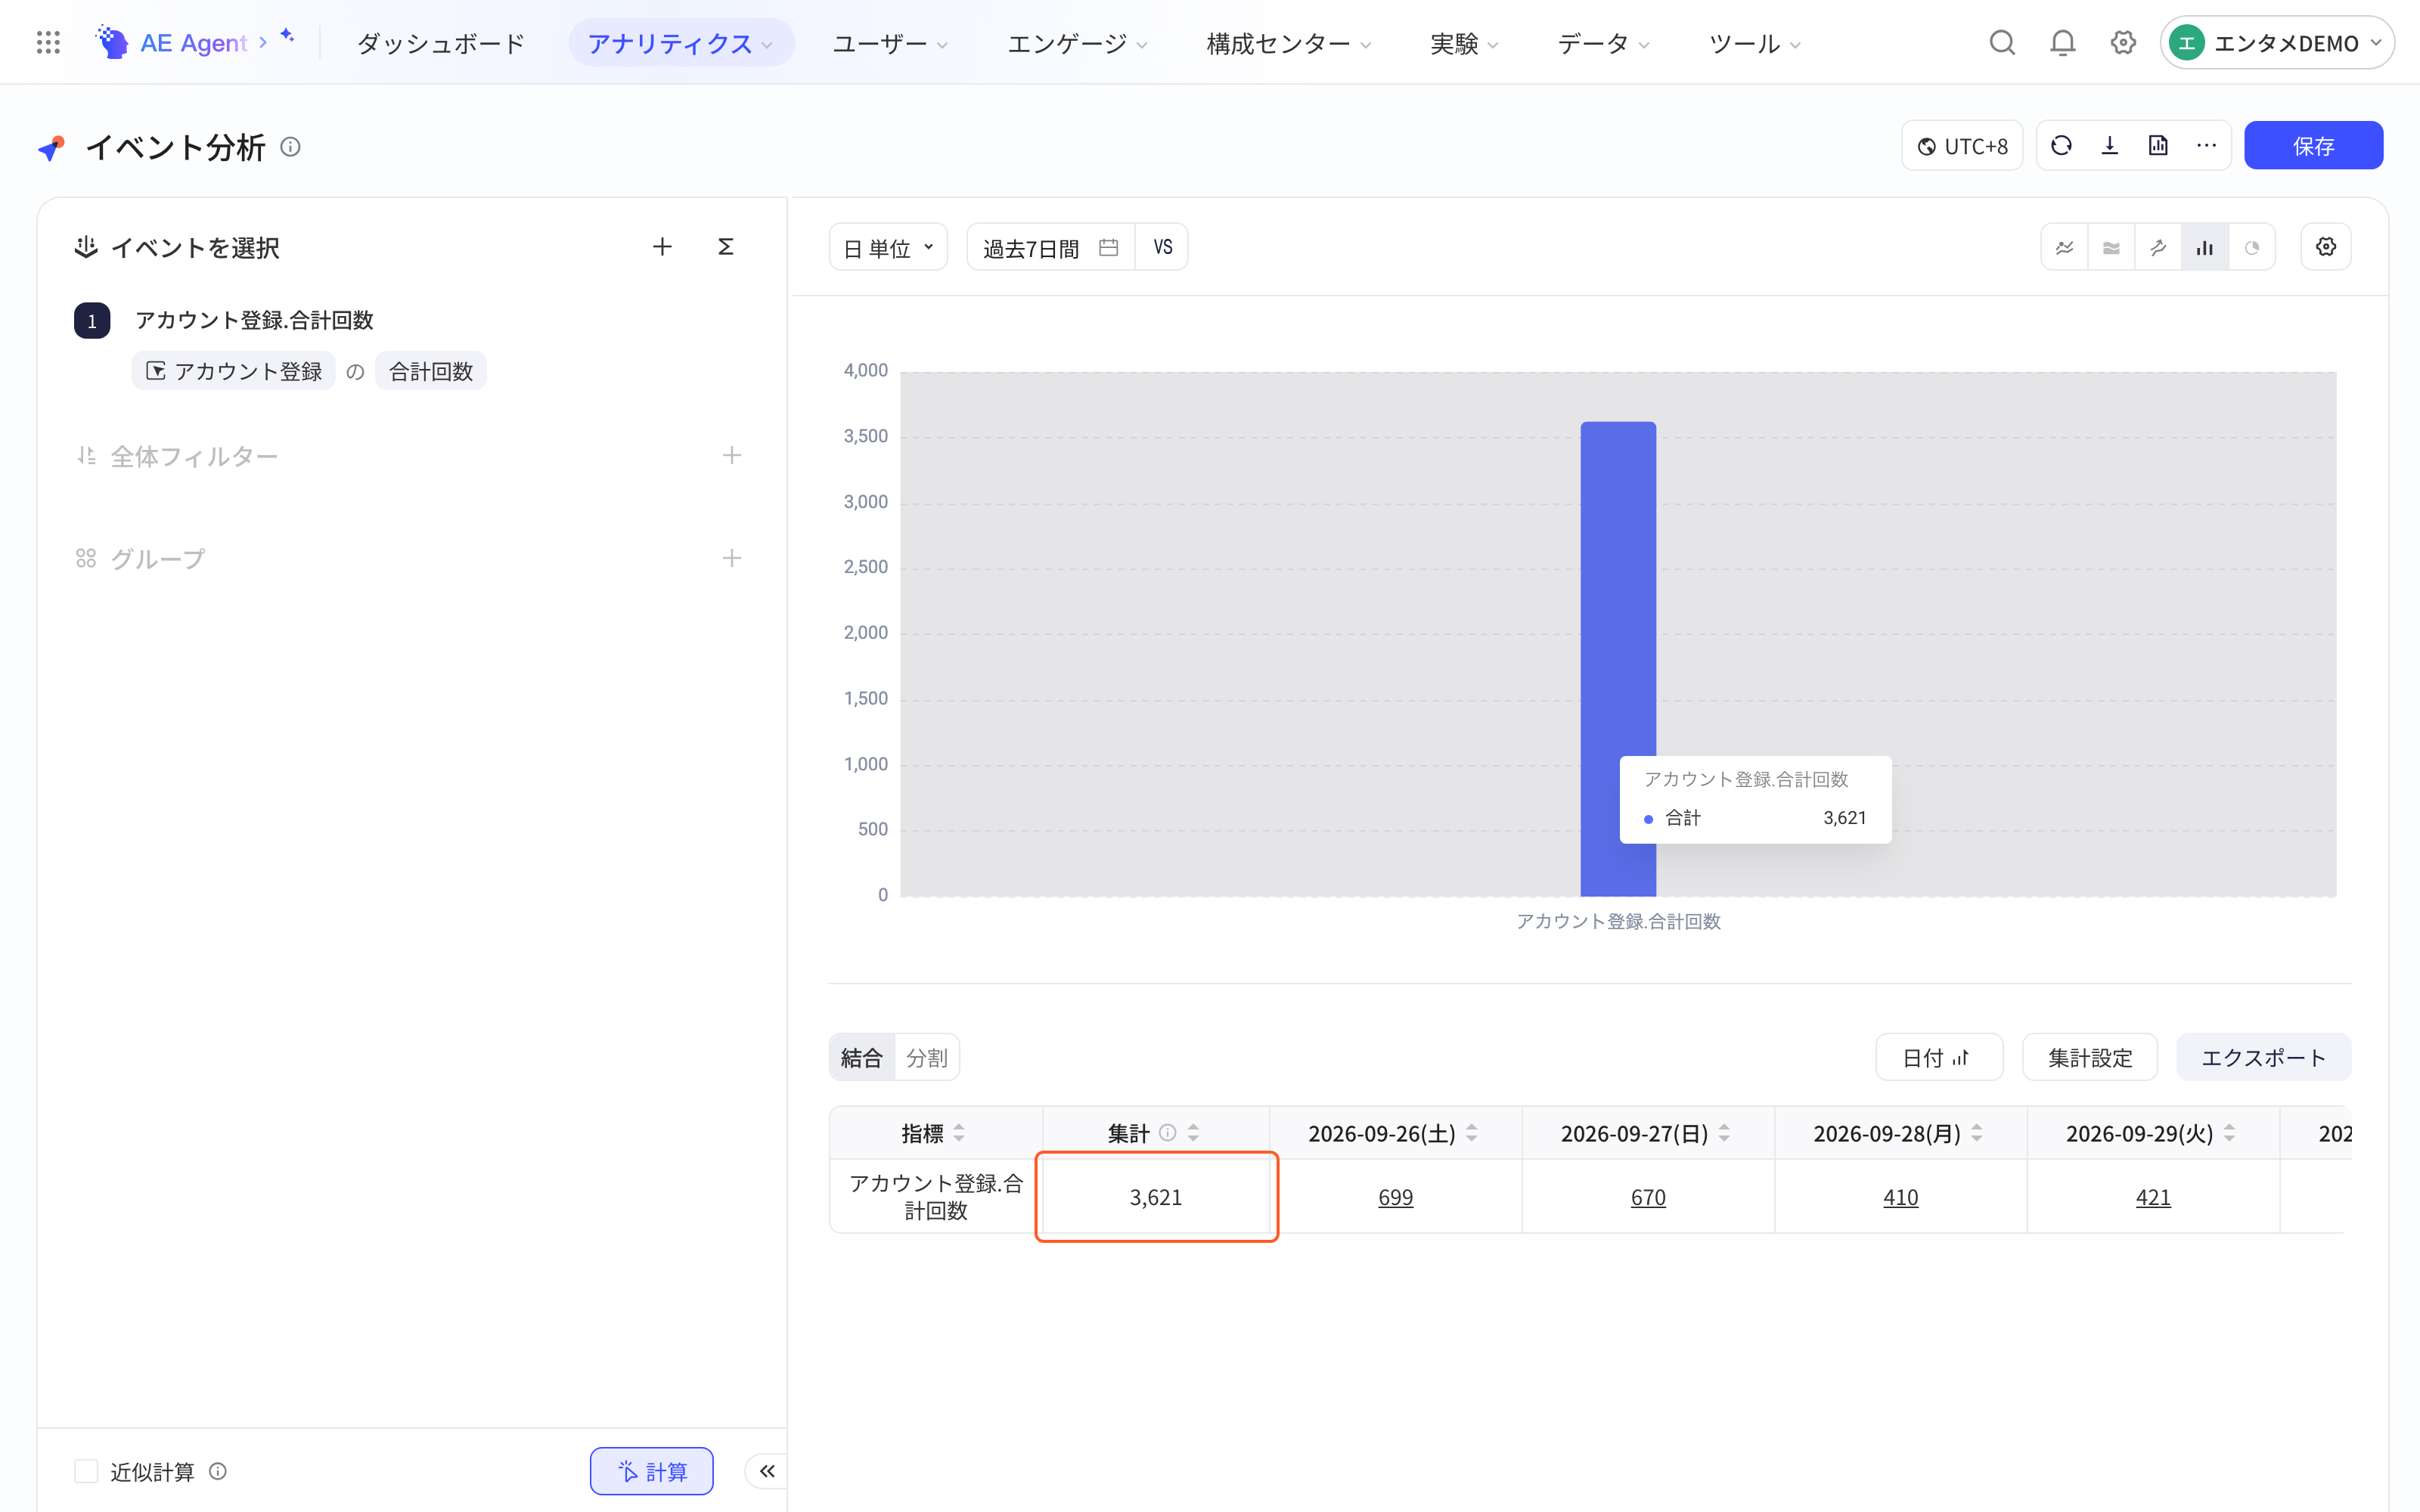Viewport: 2420px width, 1512px height.
Task: Open the データ menu
Action: point(1603,43)
